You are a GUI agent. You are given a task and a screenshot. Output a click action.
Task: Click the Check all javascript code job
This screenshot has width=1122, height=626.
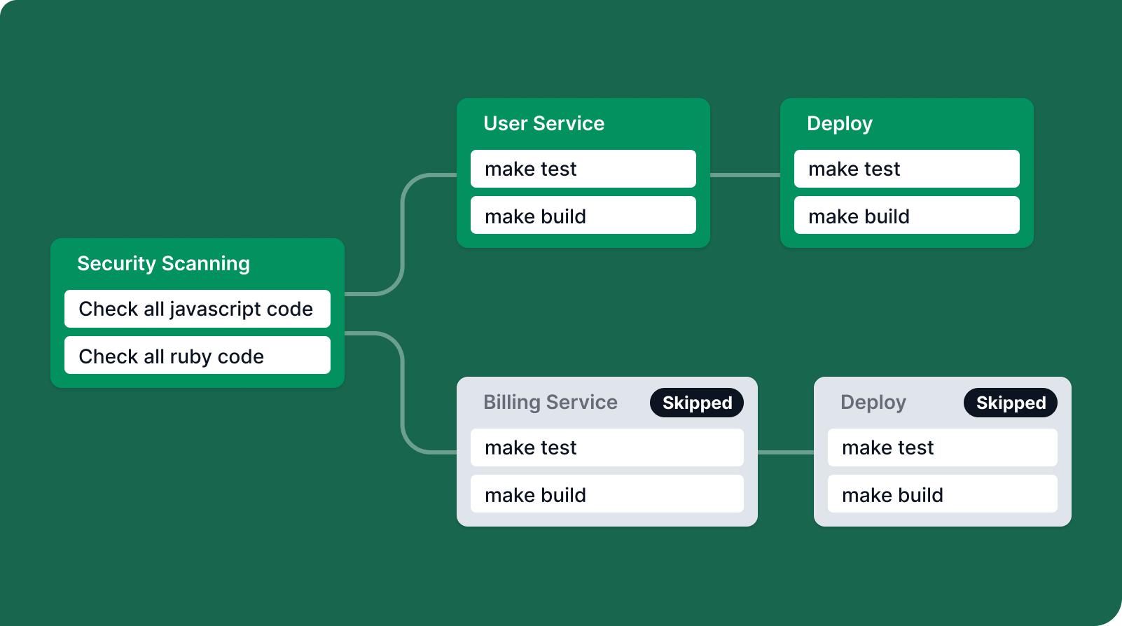tap(198, 309)
